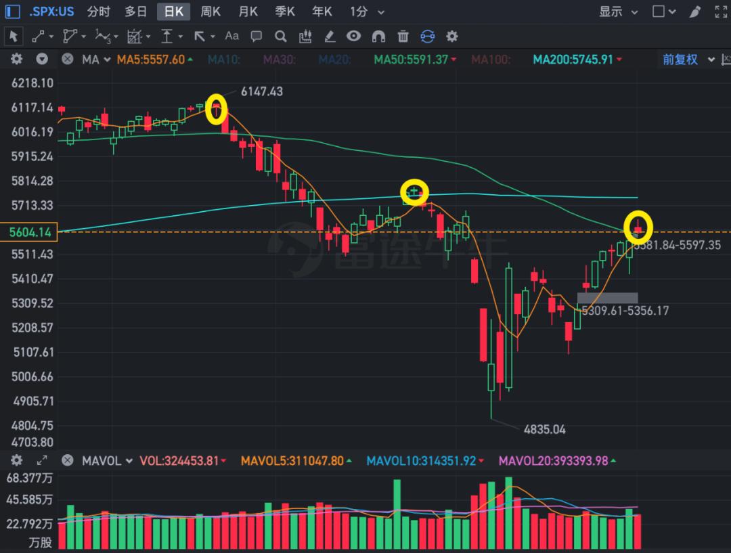Select the cursor pointer tool

(x=14, y=36)
